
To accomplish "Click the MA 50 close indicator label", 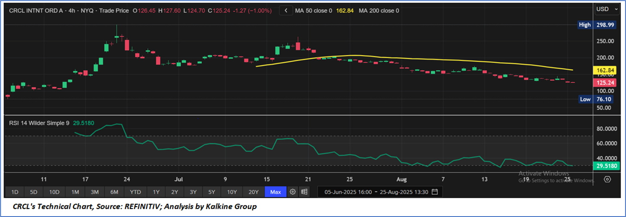I will point(313,10).
